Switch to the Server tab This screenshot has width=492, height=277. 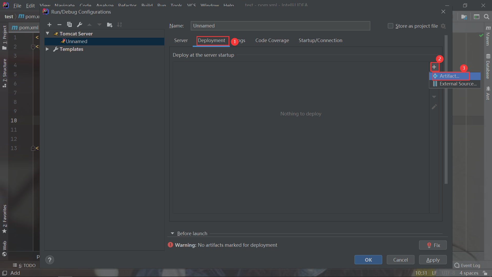[181, 41]
